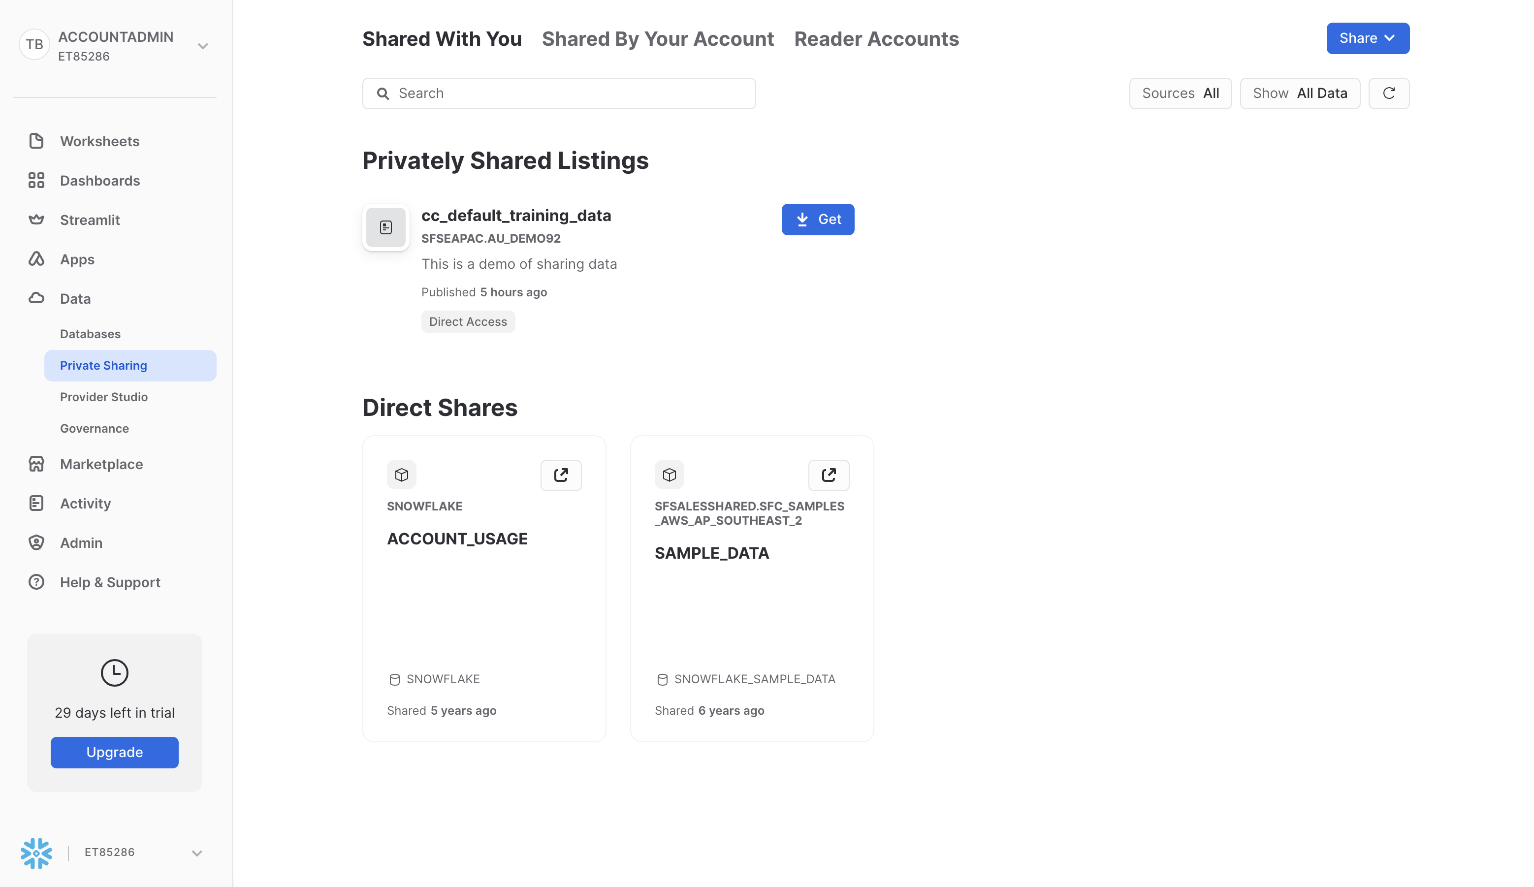Click the Upgrade trial button
Viewport: 1534px width, 887px height.
click(114, 752)
